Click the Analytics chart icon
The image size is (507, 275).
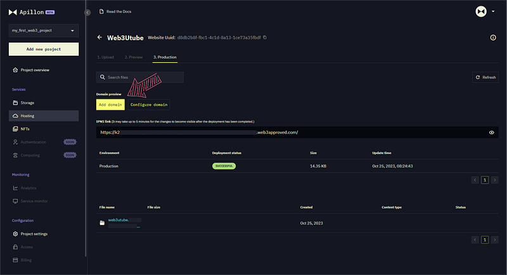(x=15, y=188)
